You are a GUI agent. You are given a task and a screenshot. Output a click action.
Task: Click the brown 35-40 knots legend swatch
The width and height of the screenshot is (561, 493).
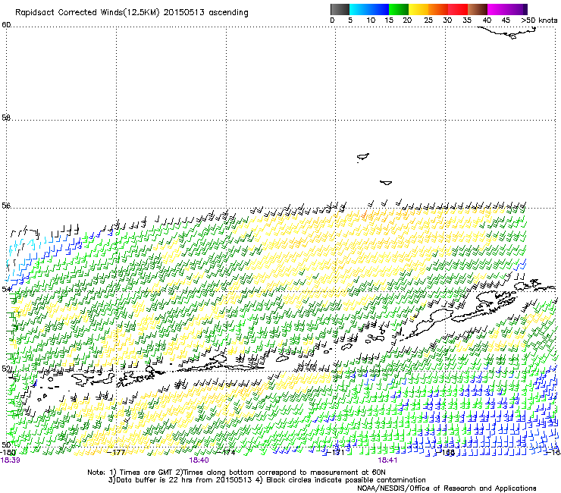478,9
